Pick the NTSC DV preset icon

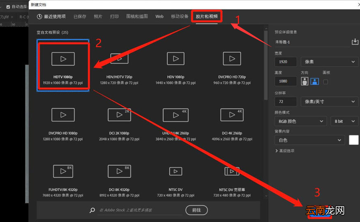point(176,171)
